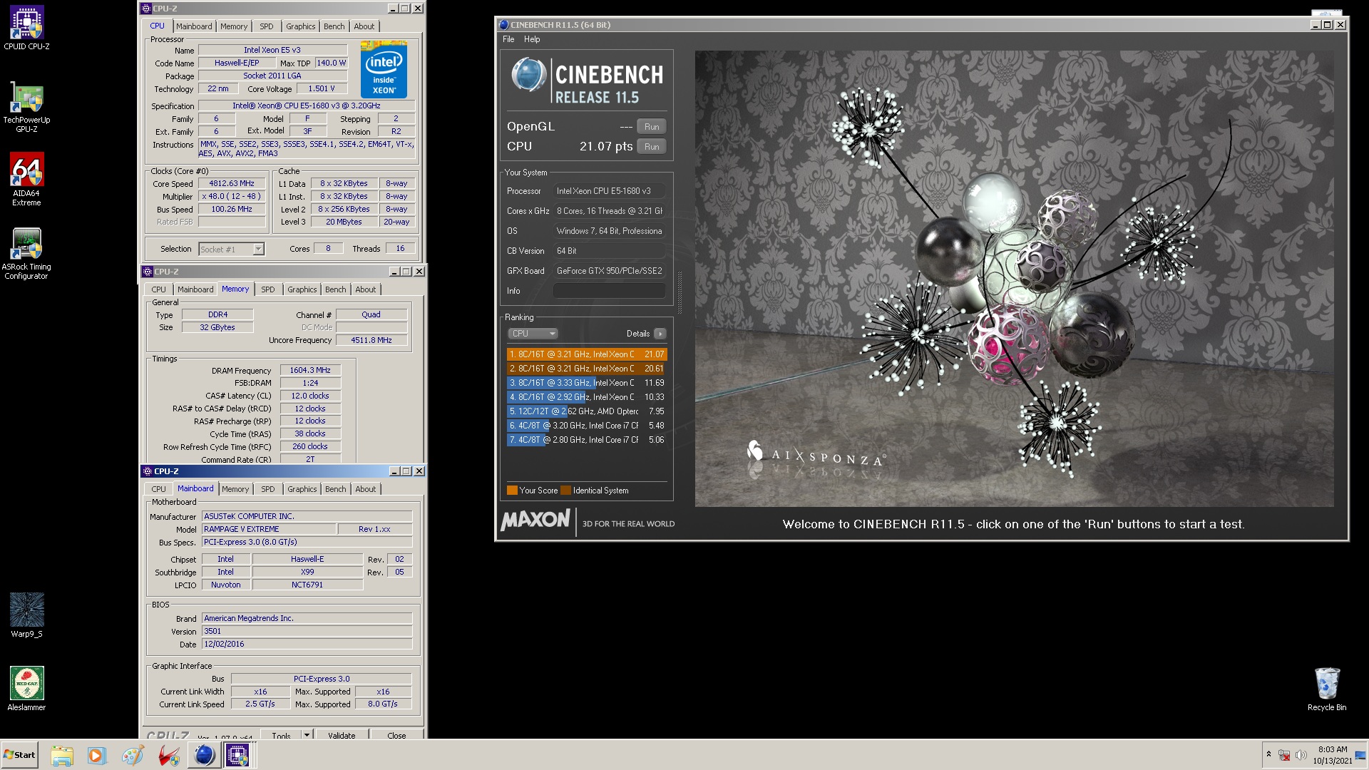1369x770 pixels.
Task: Click the Start button
Action: [20, 755]
